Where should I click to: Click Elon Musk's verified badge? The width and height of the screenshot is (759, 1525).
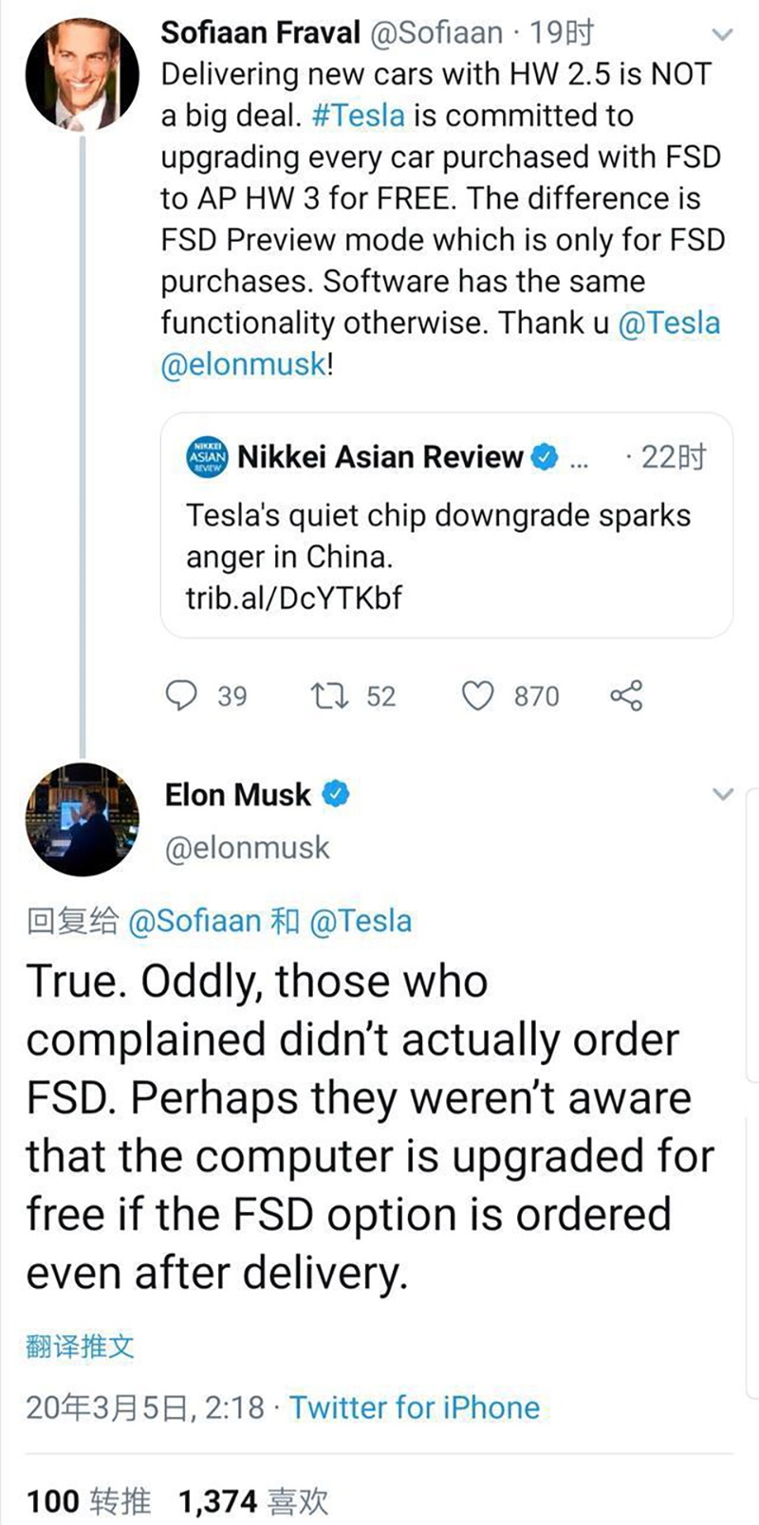click(x=336, y=794)
